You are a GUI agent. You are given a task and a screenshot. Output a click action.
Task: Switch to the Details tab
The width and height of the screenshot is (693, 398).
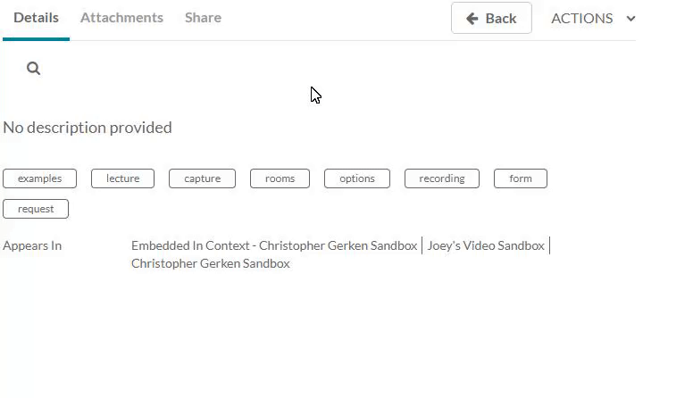[36, 18]
